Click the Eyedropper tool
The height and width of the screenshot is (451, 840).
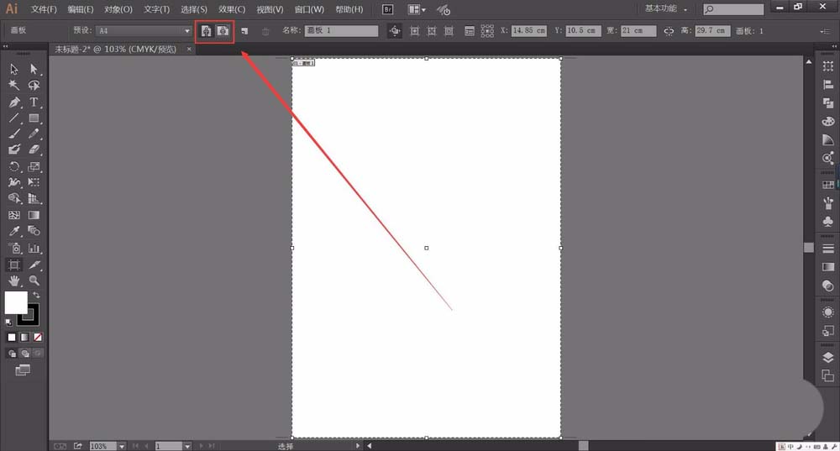tap(14, 231)
